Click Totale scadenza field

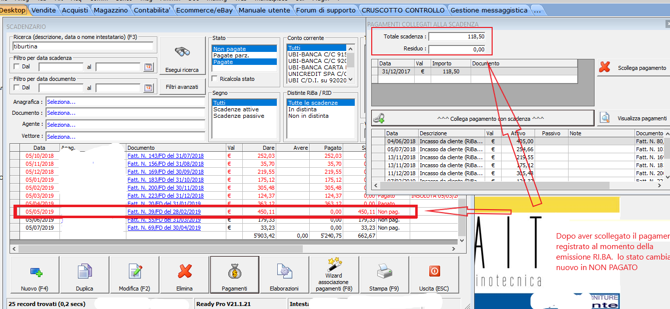(x=457, y=36)
